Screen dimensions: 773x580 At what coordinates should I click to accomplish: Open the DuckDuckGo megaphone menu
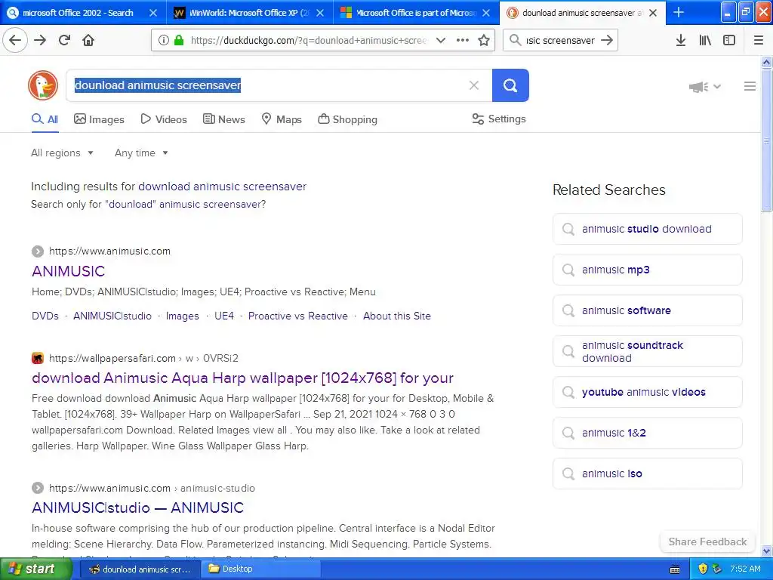point(704,87)
